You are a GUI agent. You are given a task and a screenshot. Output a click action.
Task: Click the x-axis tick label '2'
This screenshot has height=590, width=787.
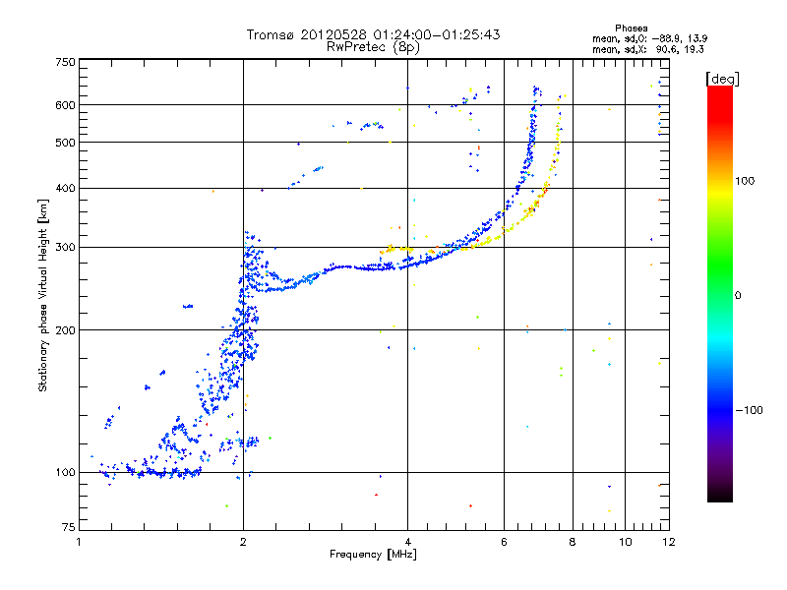pos(243,542)
